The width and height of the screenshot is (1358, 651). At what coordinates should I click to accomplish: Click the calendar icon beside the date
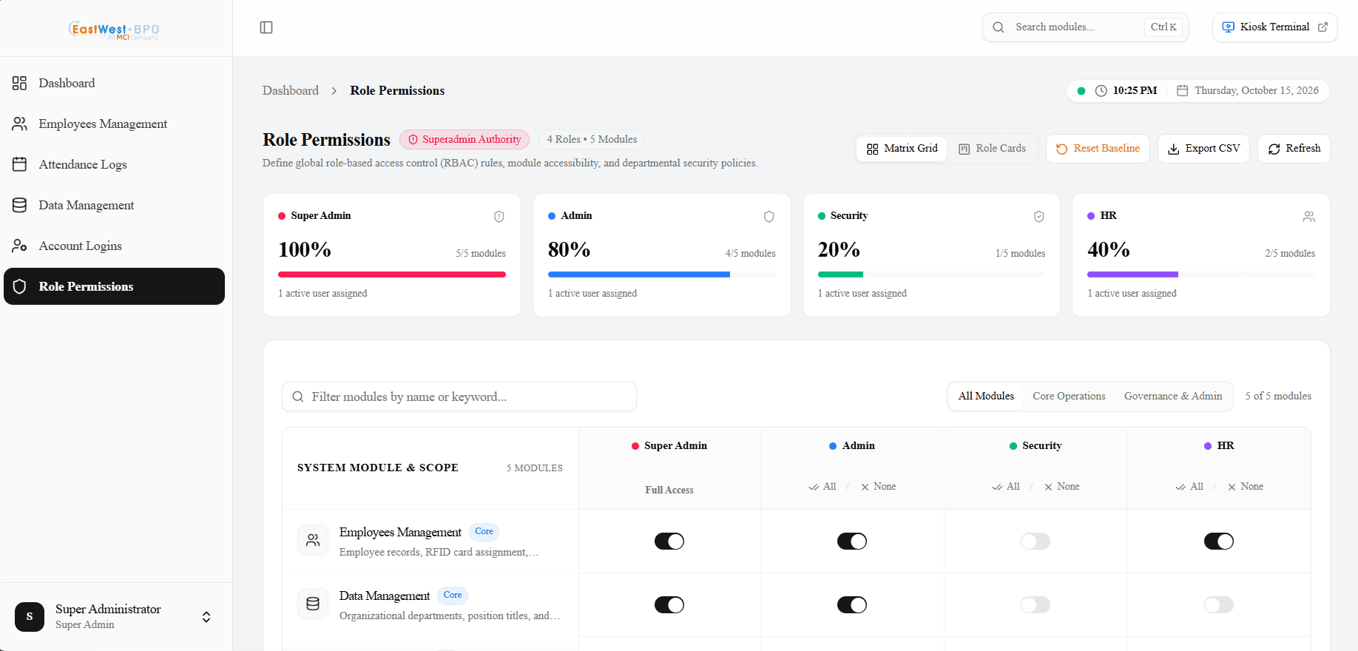click(1183, 90)
